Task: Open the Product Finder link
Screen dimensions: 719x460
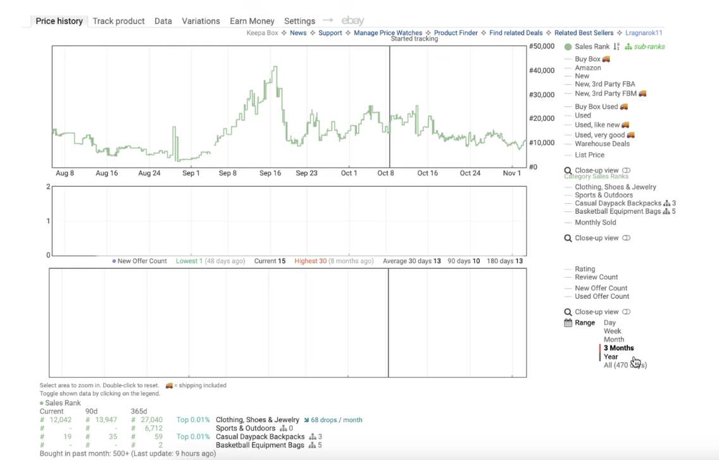Action: 456,33
